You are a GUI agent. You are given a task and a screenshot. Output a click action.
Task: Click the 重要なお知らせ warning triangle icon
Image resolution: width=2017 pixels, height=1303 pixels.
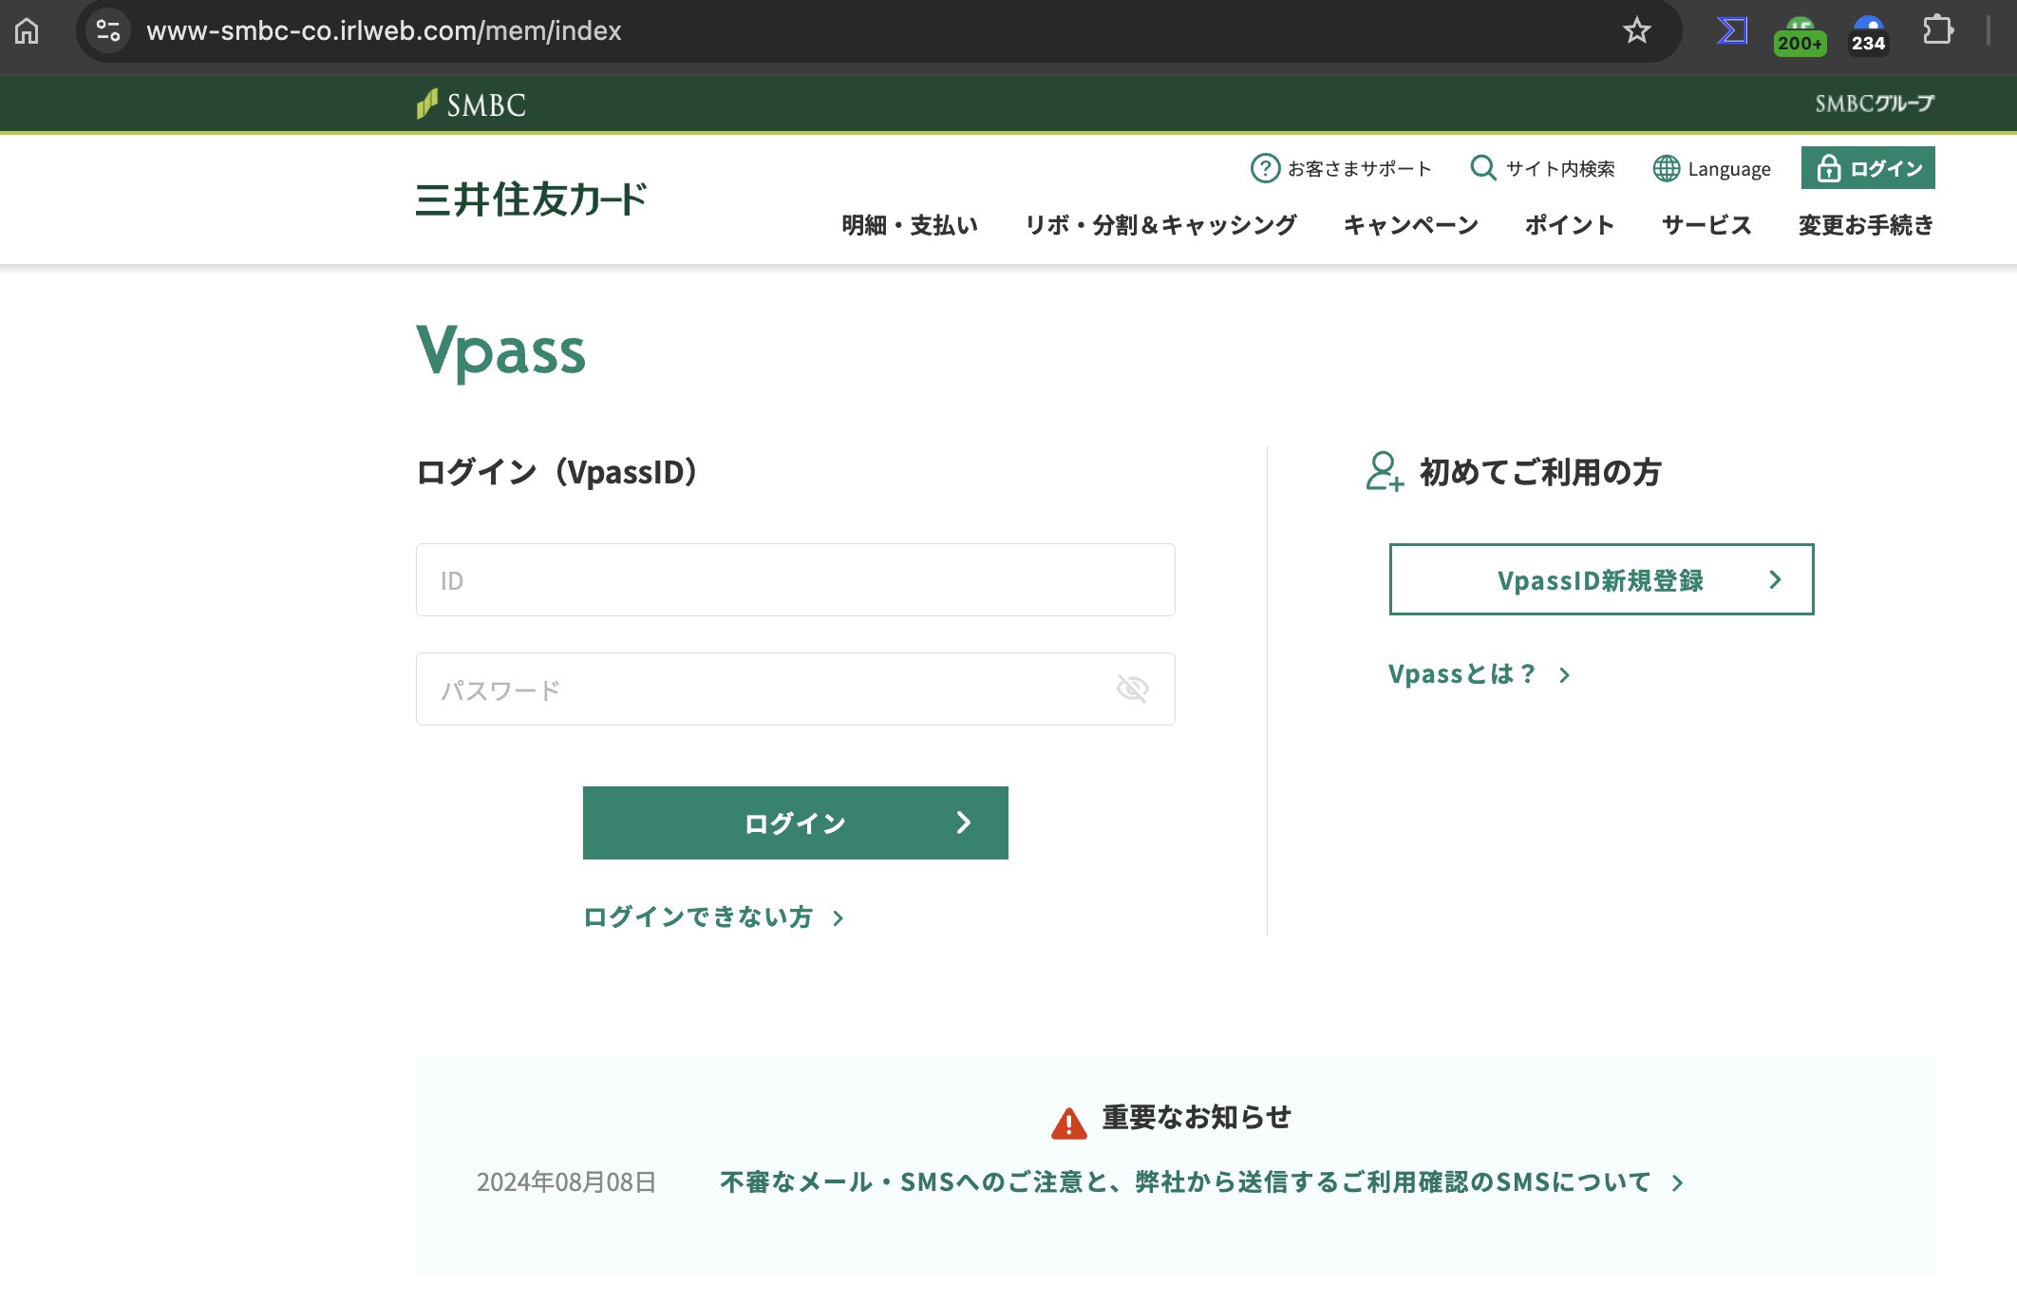[1069, 1123]
